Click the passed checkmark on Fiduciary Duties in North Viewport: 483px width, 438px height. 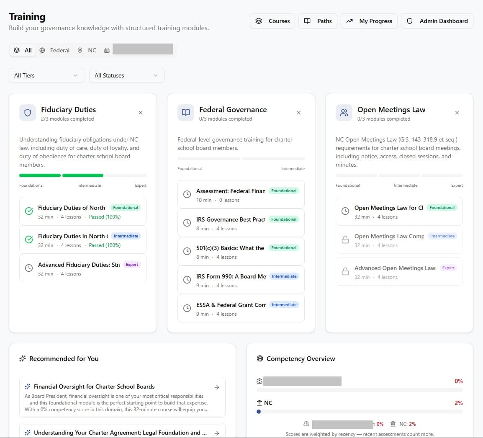tap(29, 240)
